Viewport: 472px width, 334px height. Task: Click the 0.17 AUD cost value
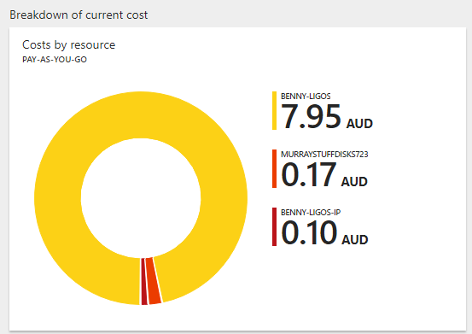324,174
